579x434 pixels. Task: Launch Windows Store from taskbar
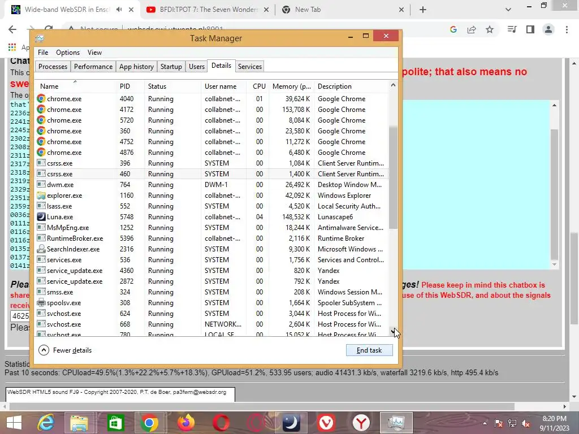point(115,423)
